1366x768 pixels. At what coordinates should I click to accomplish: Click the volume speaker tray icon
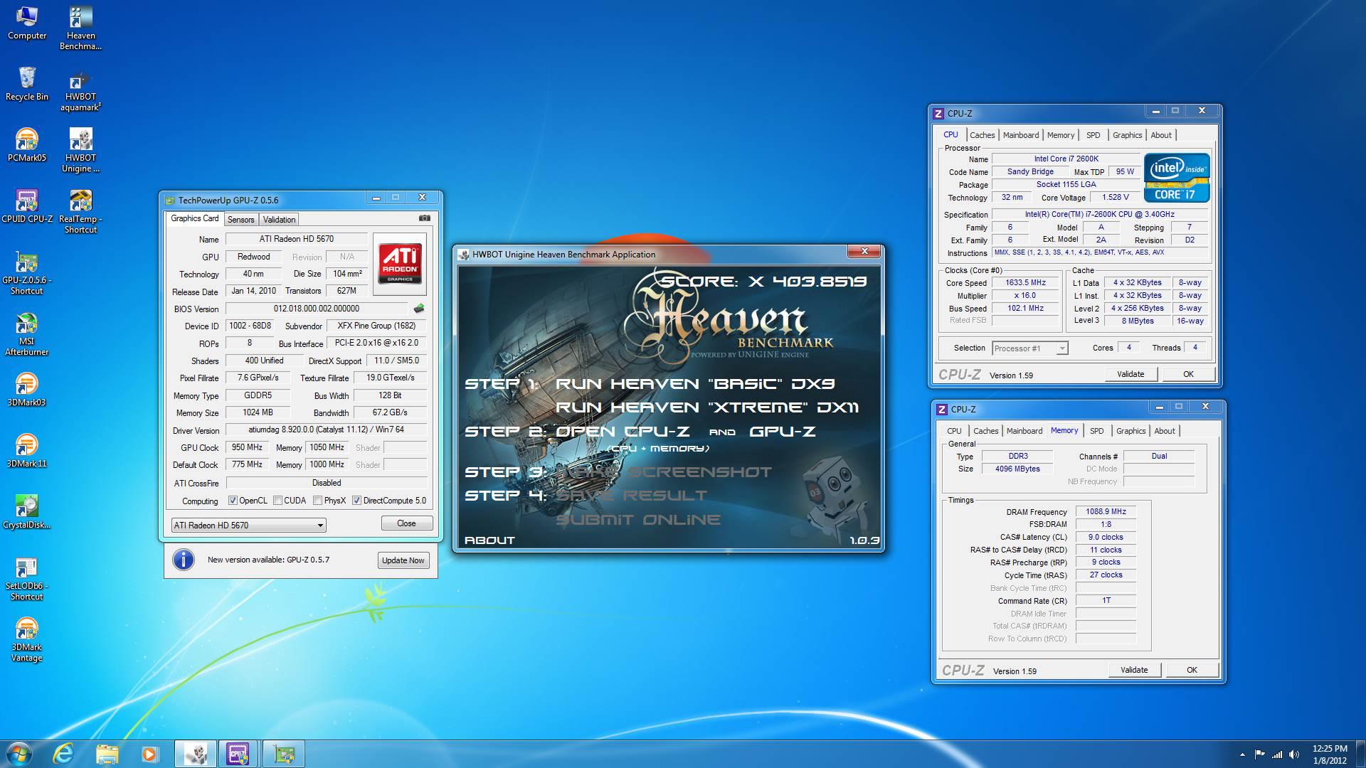(x=1294, y=754)
